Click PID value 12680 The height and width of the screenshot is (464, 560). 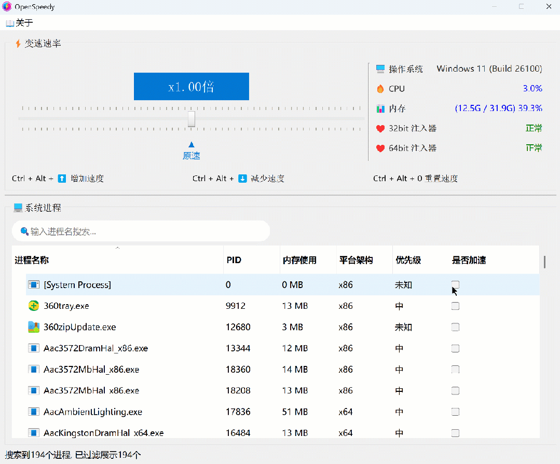coord(238,327)
